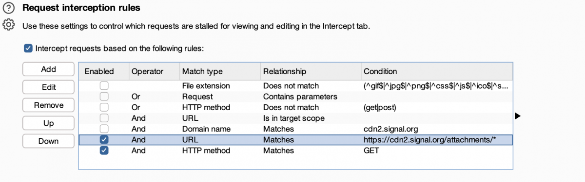Select the Domain name Matches rule row

pos(295,129)
